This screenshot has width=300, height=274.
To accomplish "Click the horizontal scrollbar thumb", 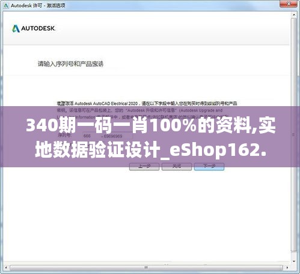I will coord(146,267).
